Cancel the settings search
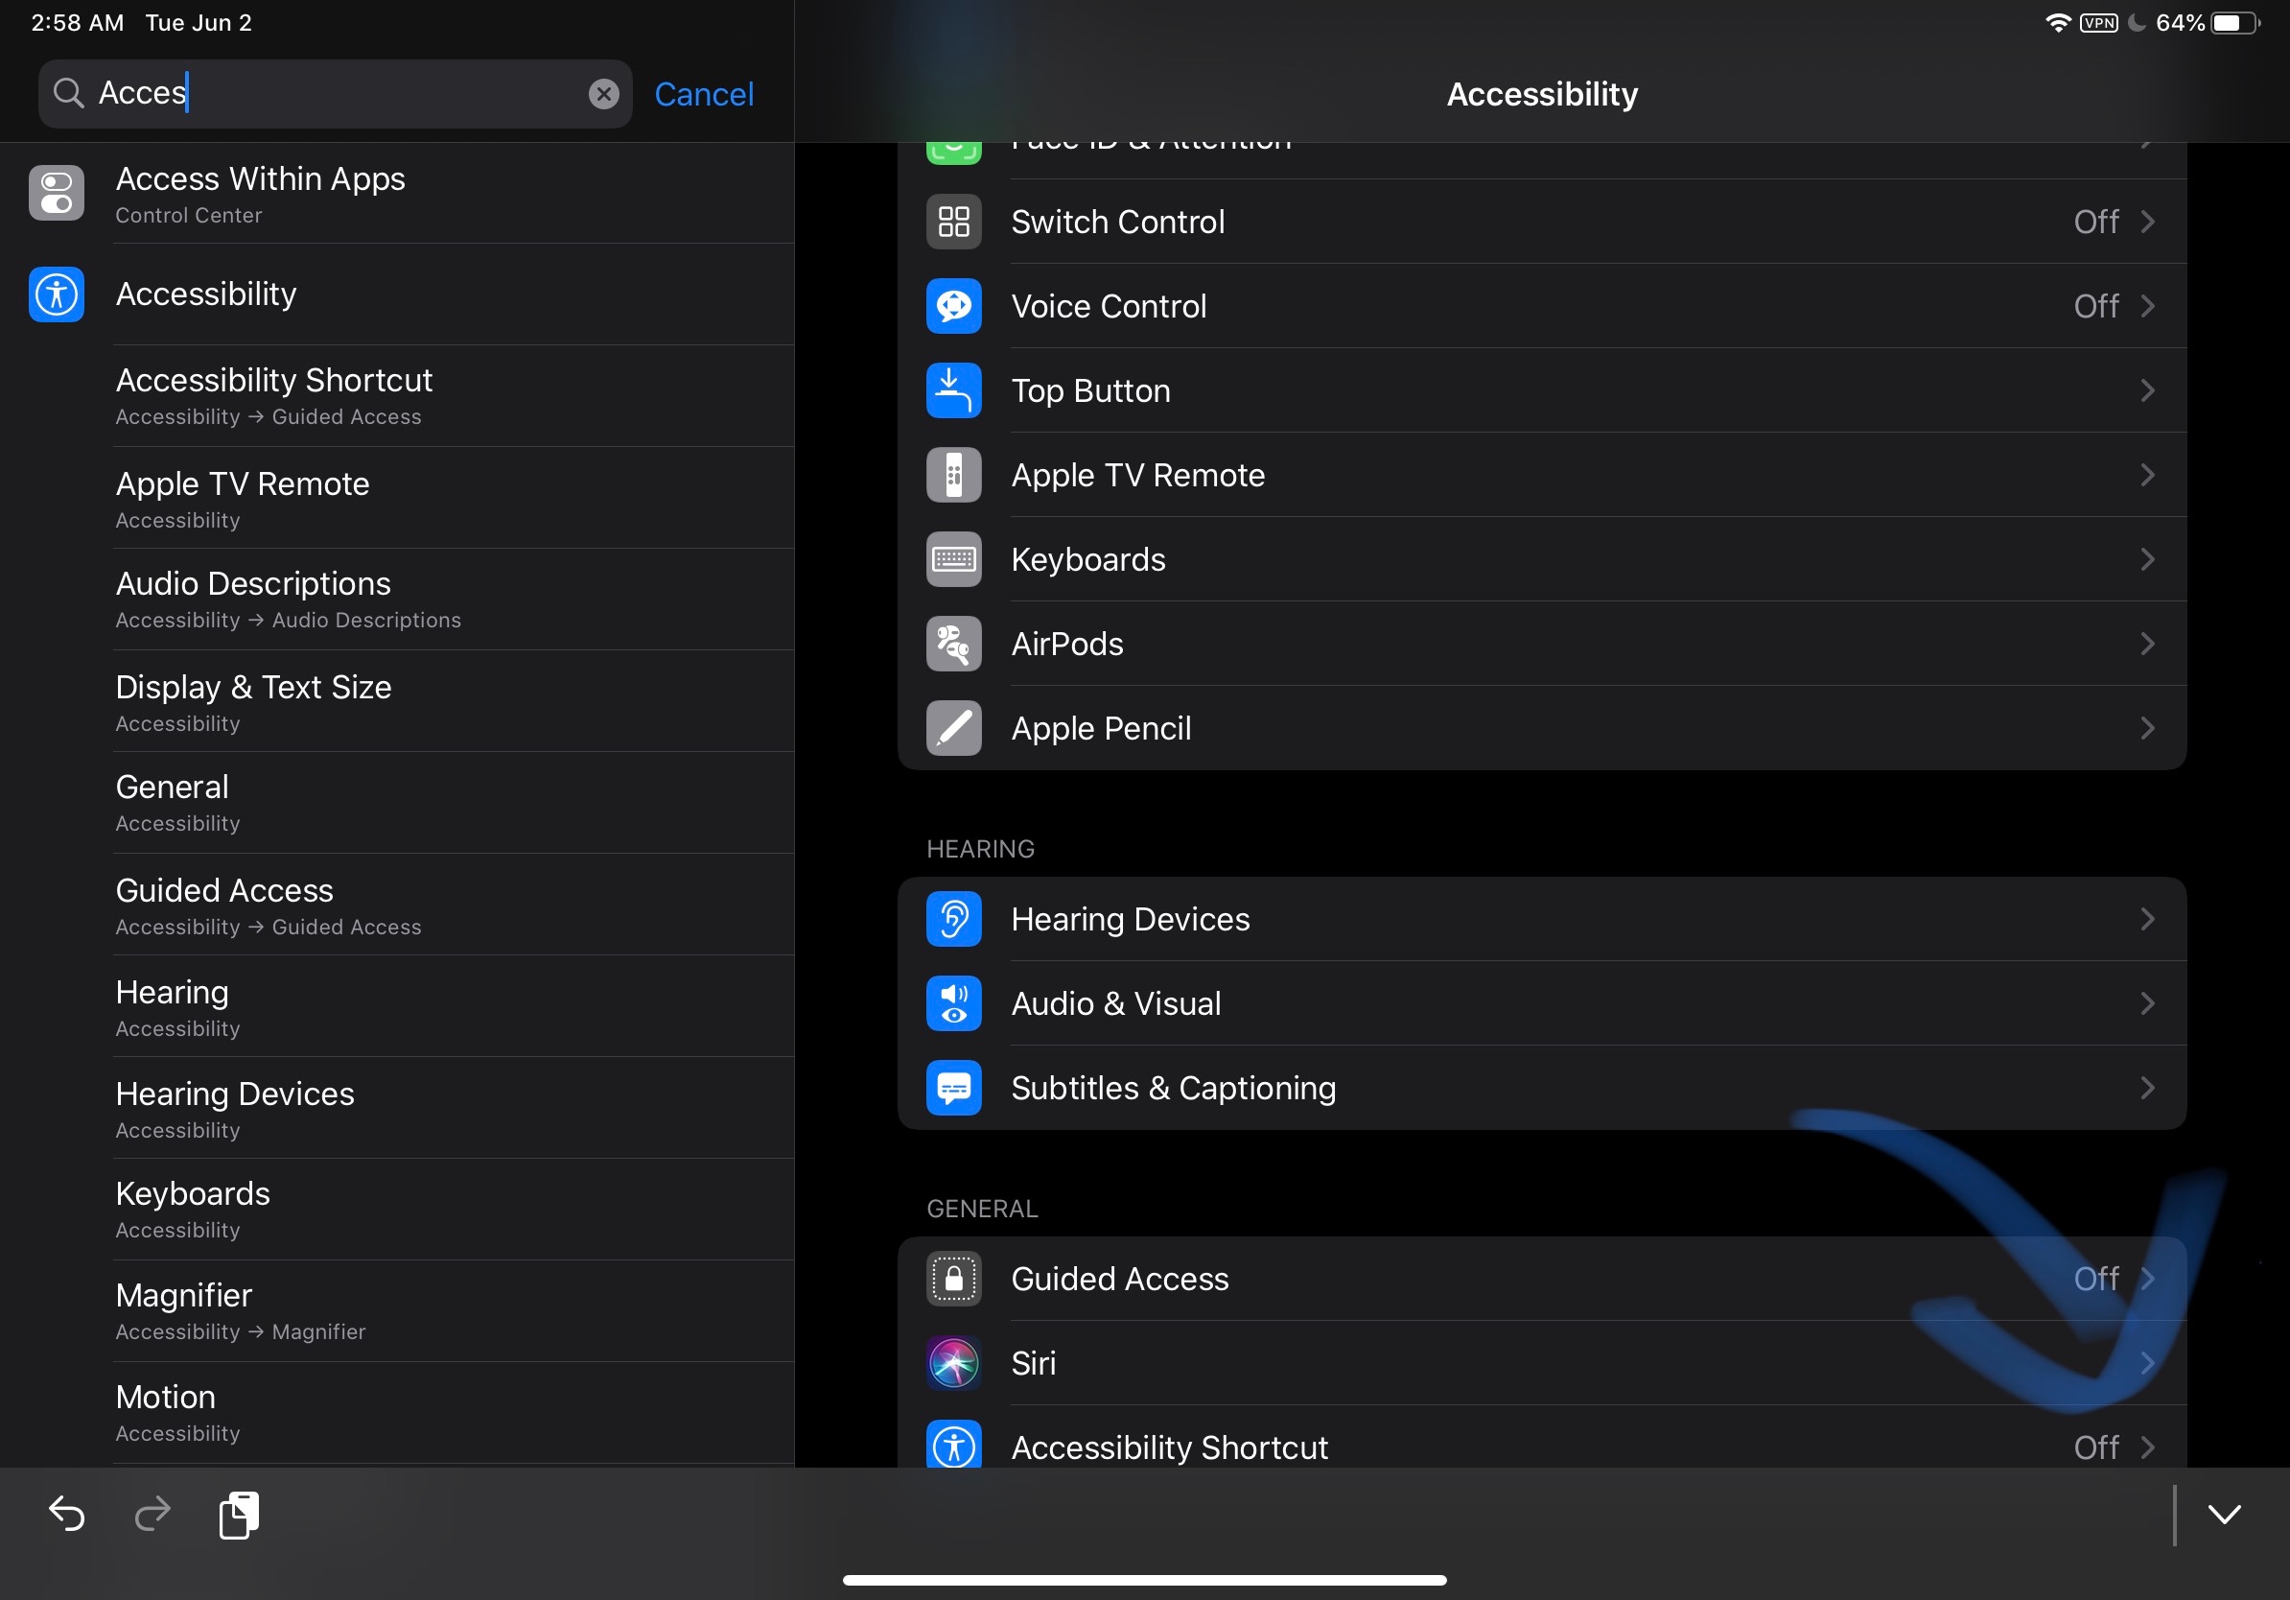The width and height of the screenshot is (2290, 1600). [703, 94]
